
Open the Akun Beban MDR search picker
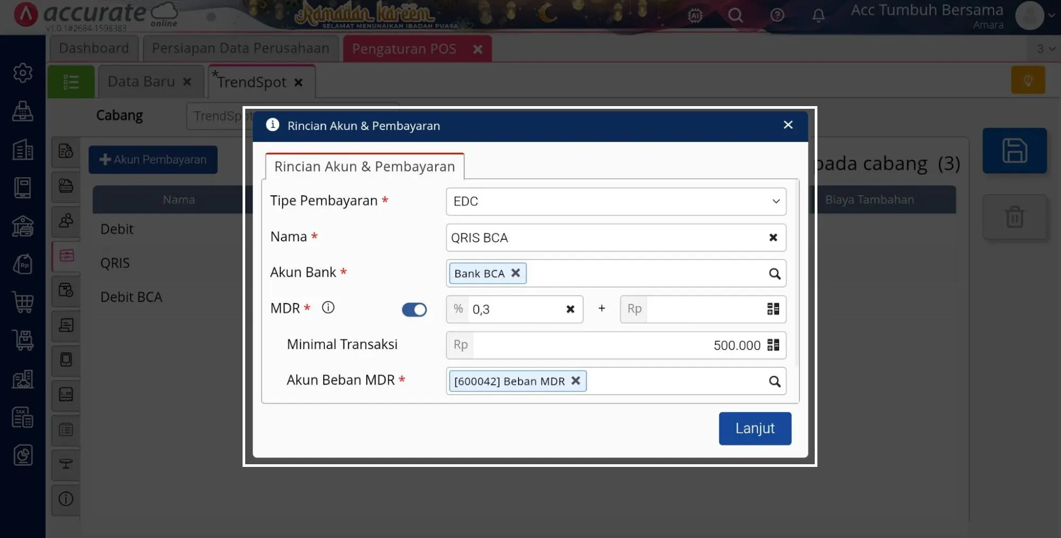pyautogui.click(x=774, y=381)
